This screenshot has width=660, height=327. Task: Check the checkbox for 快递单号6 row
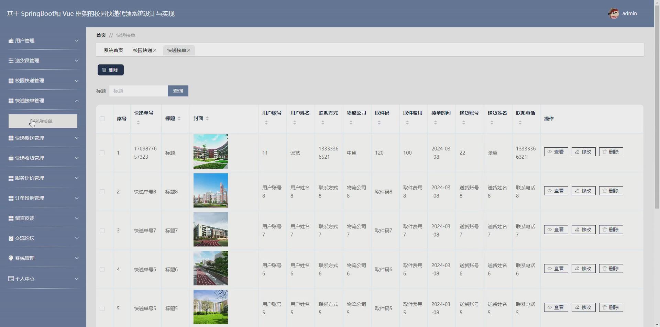pyautogui.click(x=102, y=270)
